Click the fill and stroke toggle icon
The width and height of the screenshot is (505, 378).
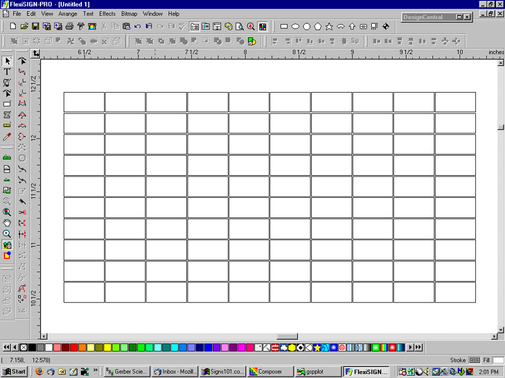pyautogui.click(x=7, y=256)
